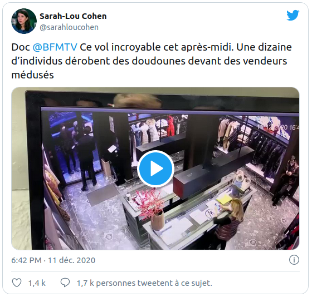Click the 1,4 k likes count

[x=37, y=283]
